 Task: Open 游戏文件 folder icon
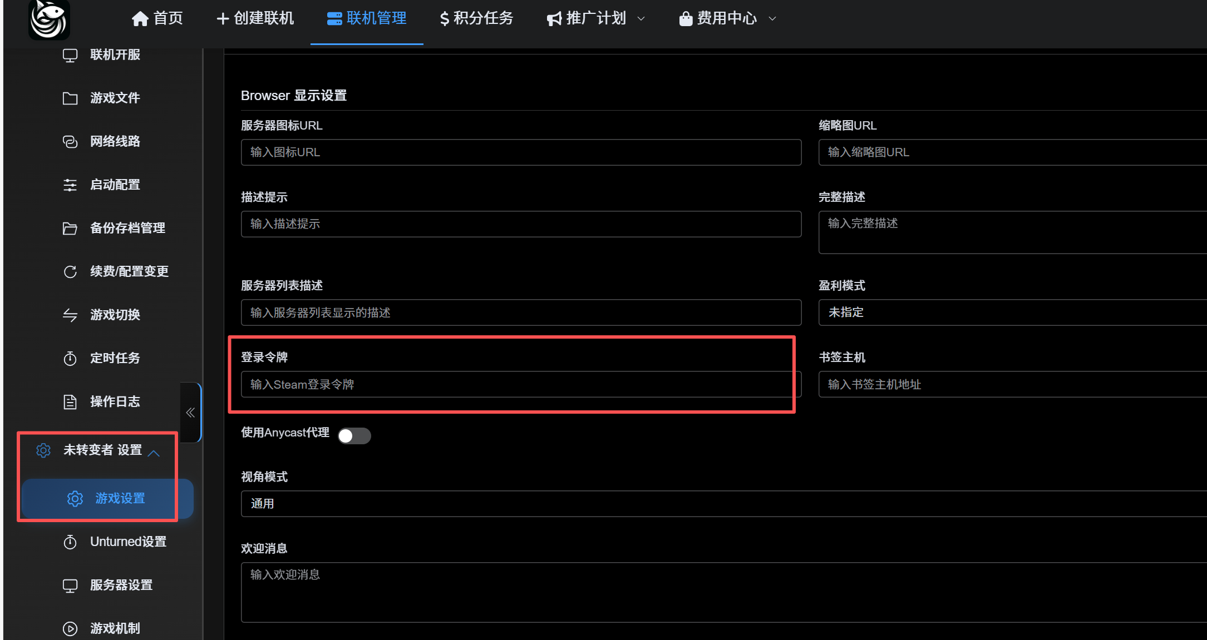click(70, 98)
